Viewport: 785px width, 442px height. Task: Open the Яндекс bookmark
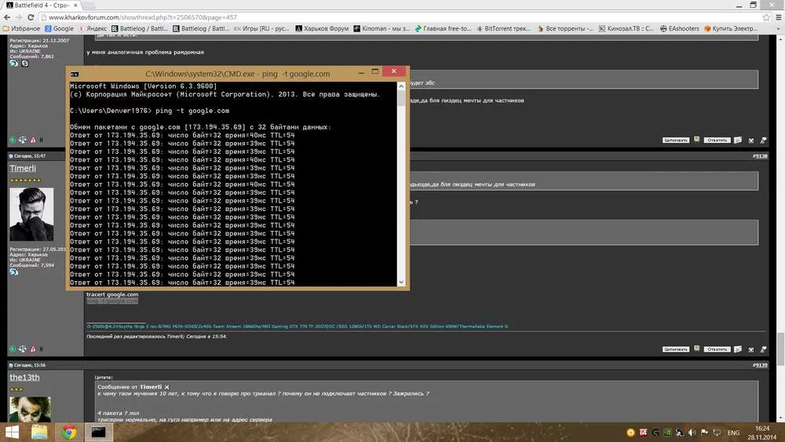[92, 28]
